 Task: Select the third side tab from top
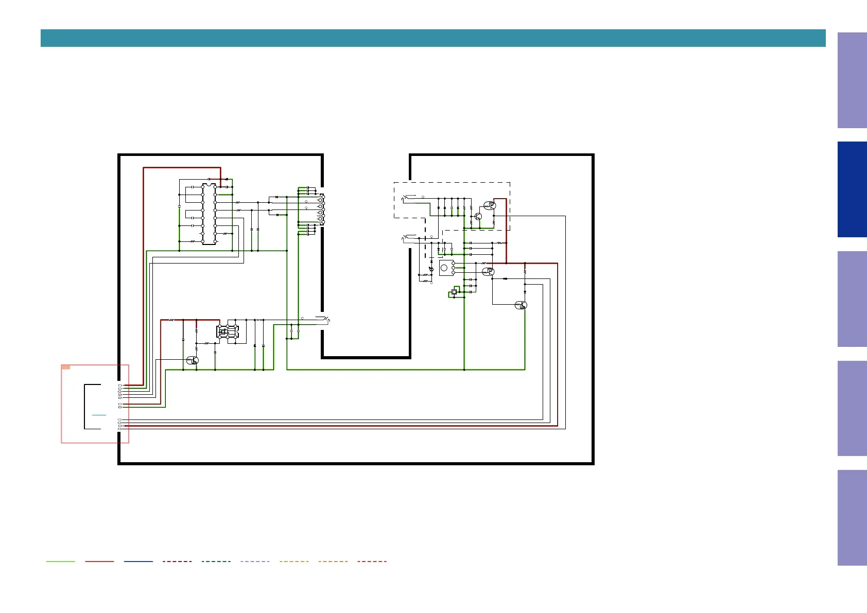[x=852, y=299]
